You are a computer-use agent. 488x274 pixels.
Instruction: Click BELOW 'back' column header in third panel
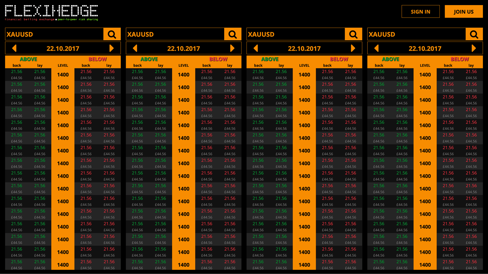pos(327,65)
